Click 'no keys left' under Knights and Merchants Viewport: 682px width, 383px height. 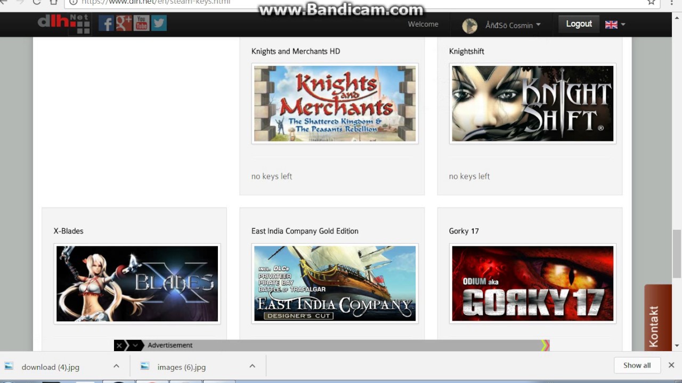coord(272,176)
